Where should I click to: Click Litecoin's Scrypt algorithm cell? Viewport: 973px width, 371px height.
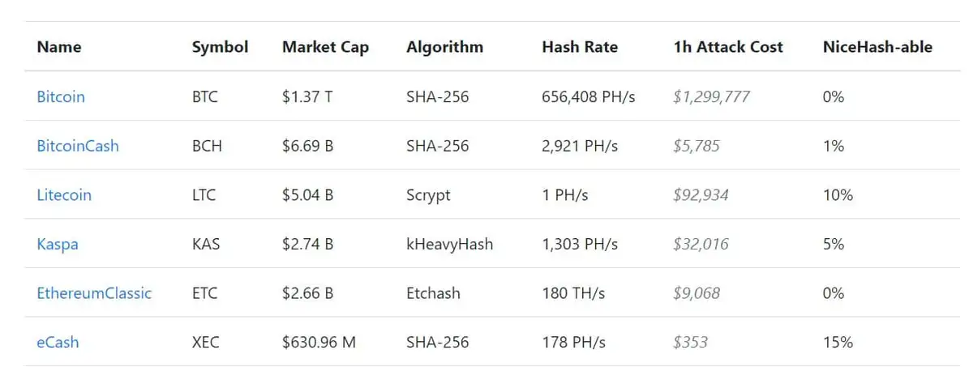click(428, 195)
